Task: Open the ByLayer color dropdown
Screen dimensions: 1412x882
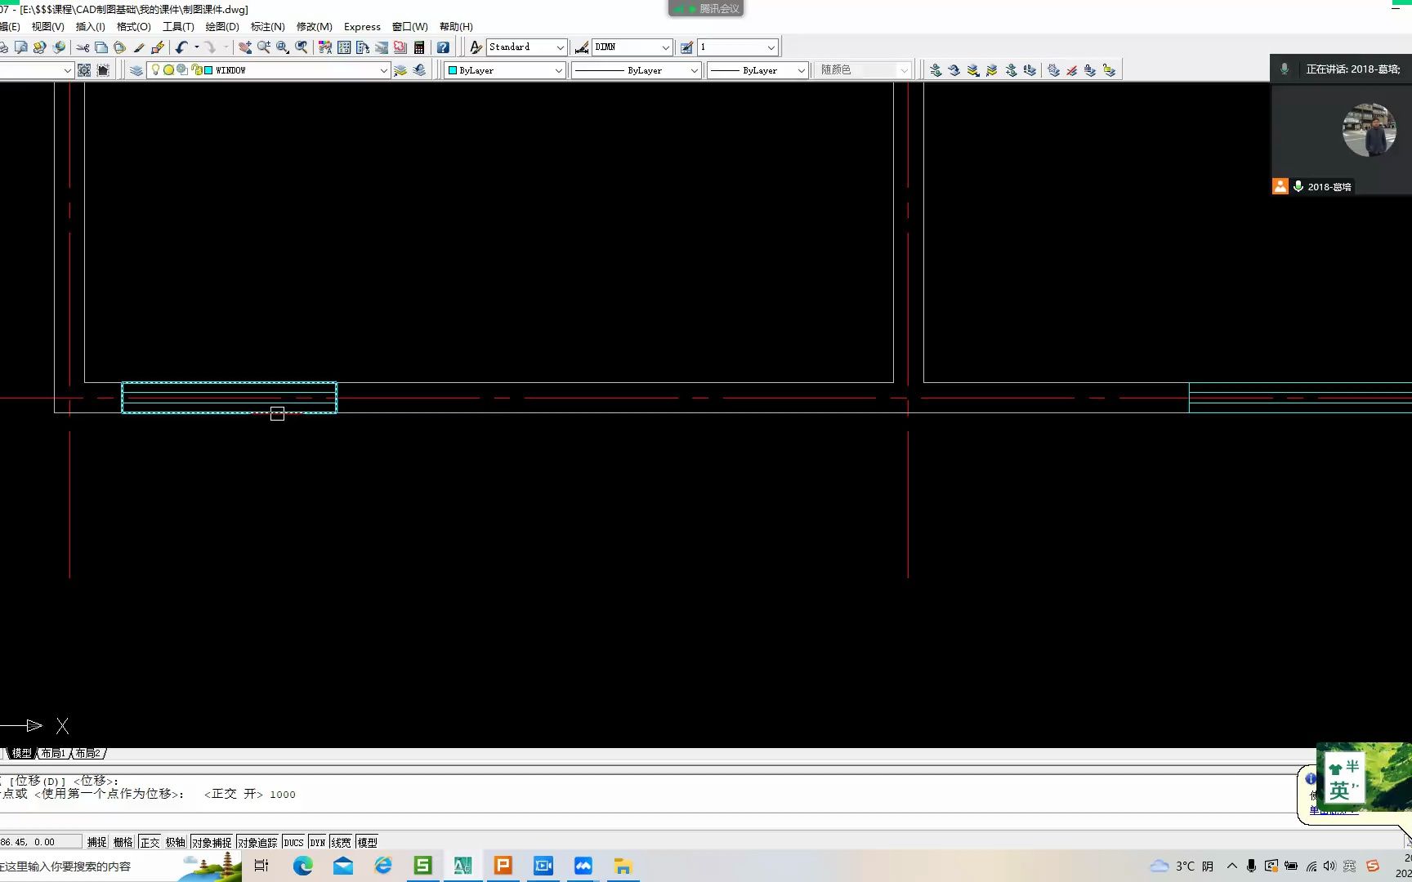Action: [x=559, y=70]
